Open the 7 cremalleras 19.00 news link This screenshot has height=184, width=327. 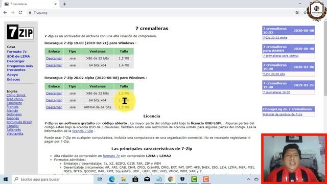pos(276,92)
